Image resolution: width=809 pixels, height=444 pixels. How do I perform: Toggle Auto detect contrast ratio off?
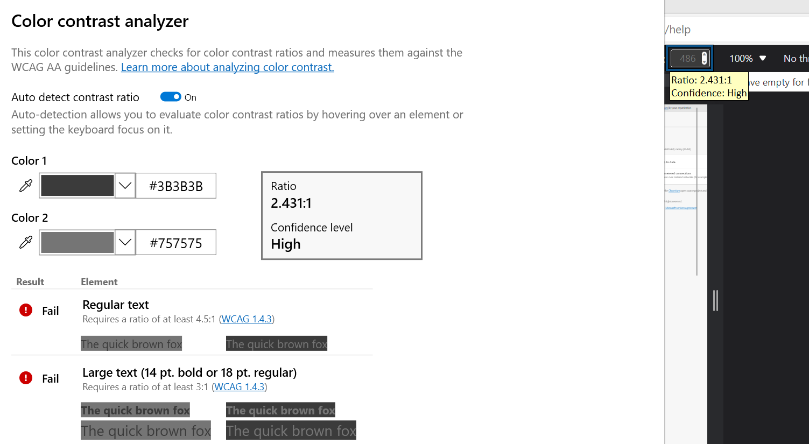point(169,96)
